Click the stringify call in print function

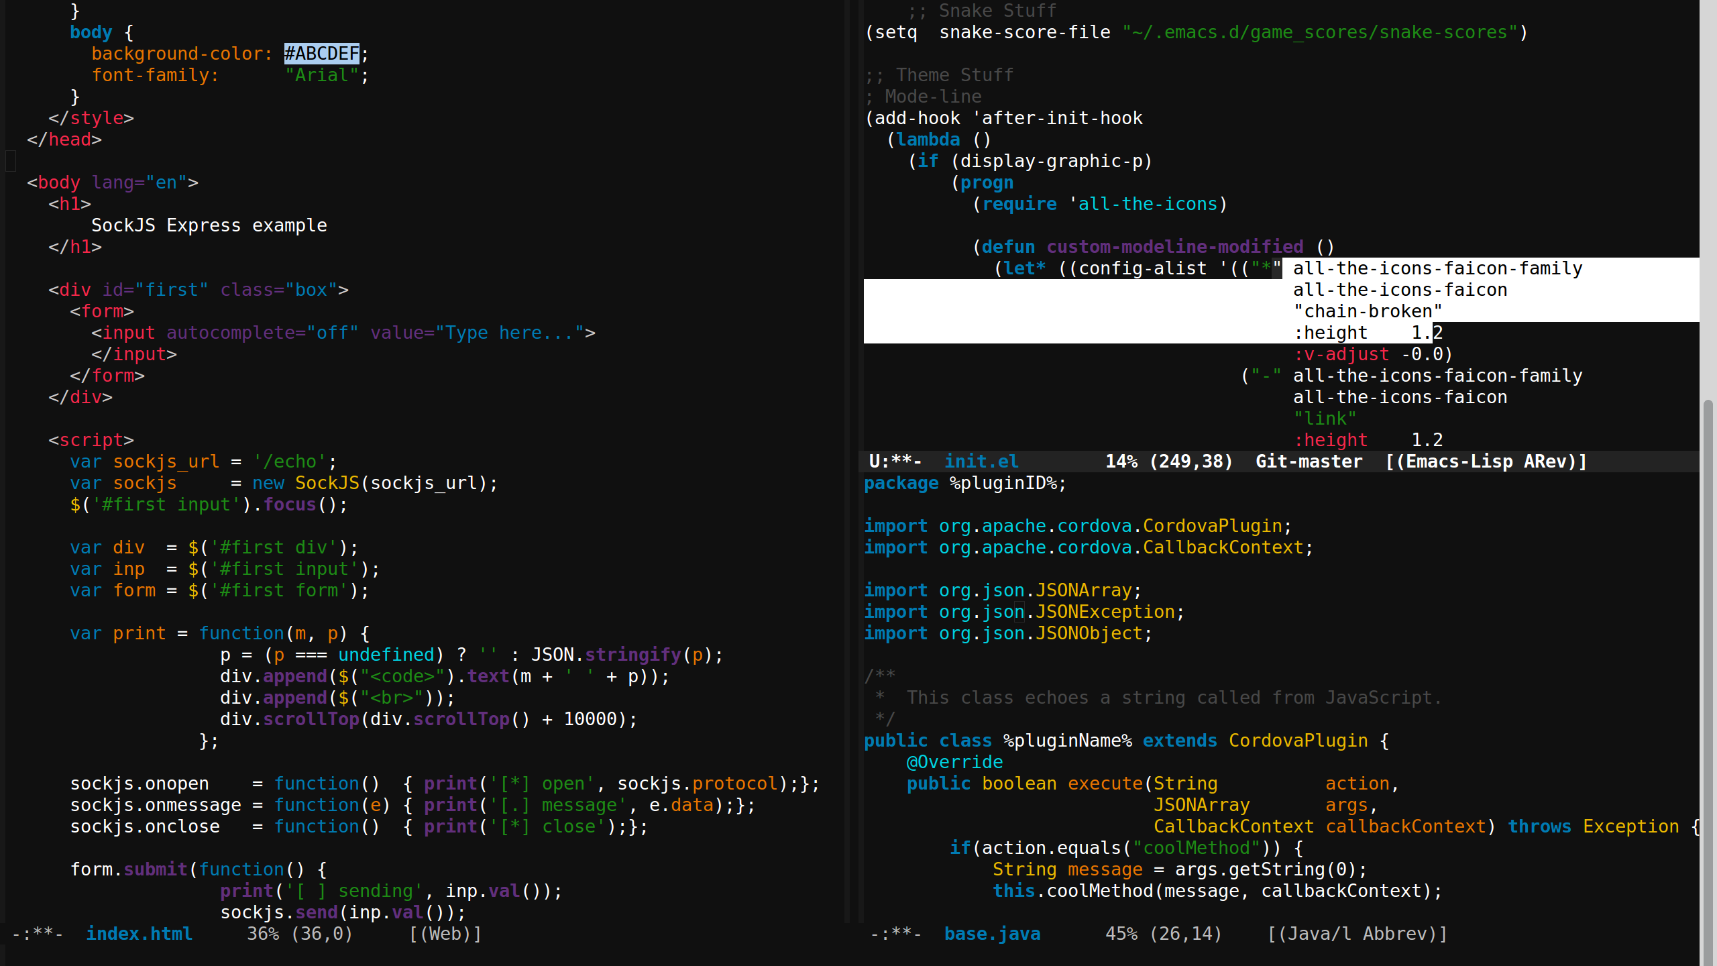coord(632,654)
